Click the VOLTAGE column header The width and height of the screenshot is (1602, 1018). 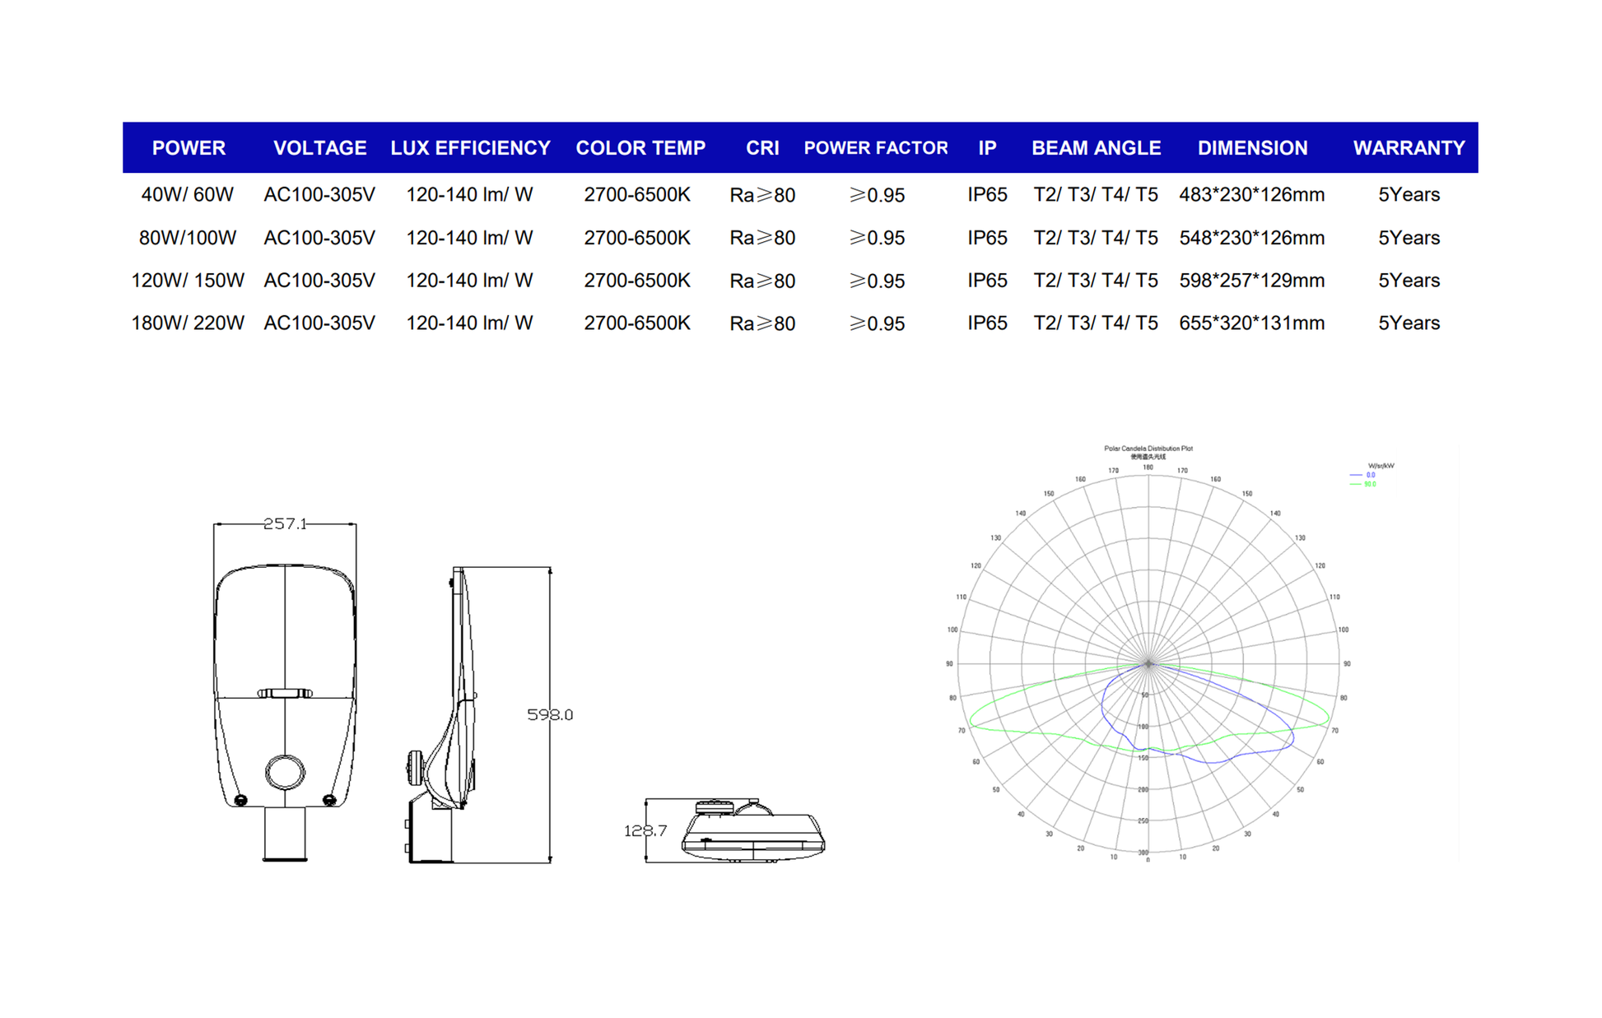coord(319,148)
